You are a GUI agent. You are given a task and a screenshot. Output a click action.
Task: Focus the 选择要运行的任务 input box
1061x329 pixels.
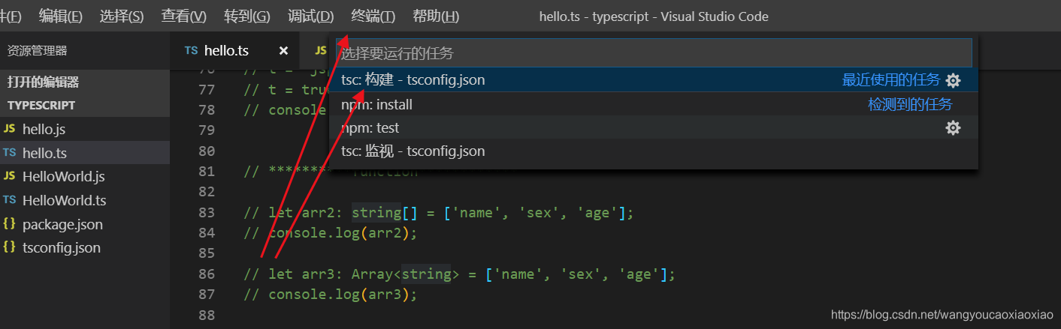[x=653, y=53]
